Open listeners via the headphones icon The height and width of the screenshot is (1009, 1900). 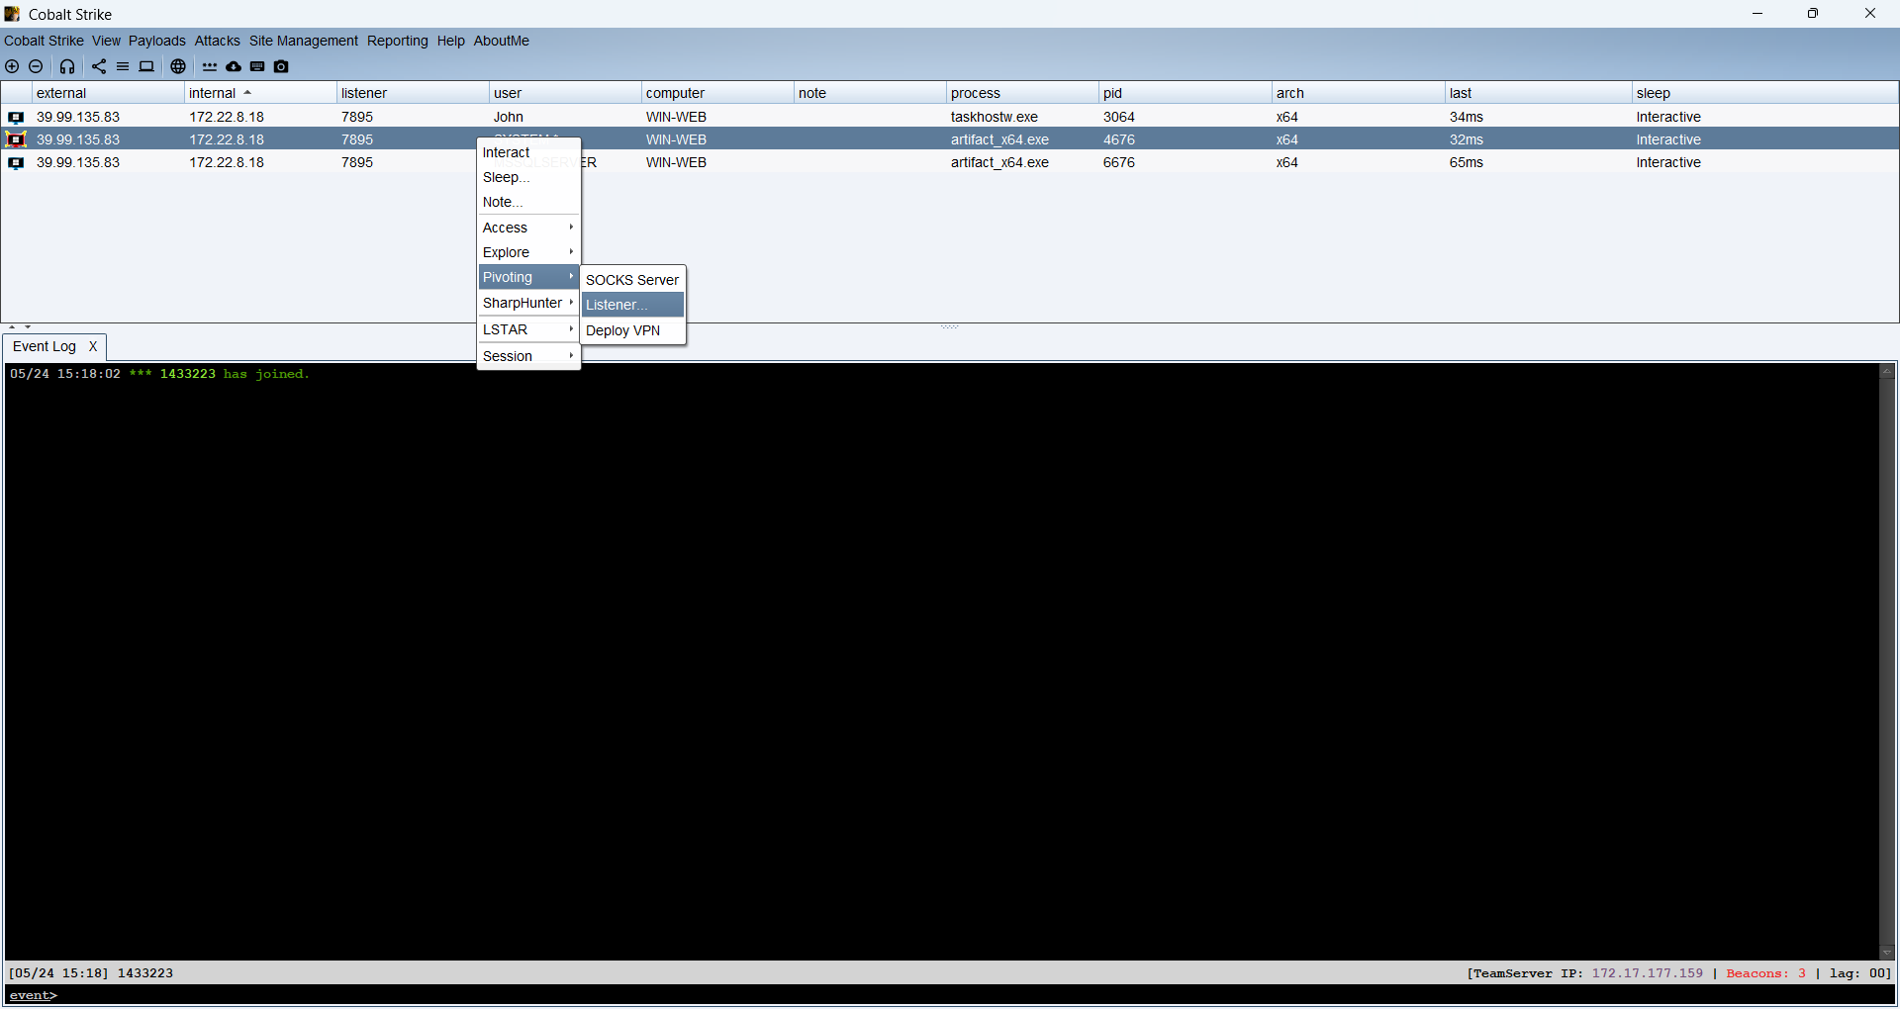[x=67, y=66]
